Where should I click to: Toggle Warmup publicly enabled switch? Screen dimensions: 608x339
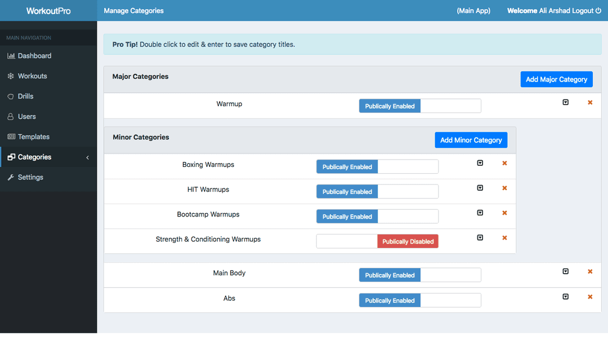(420, 106)
